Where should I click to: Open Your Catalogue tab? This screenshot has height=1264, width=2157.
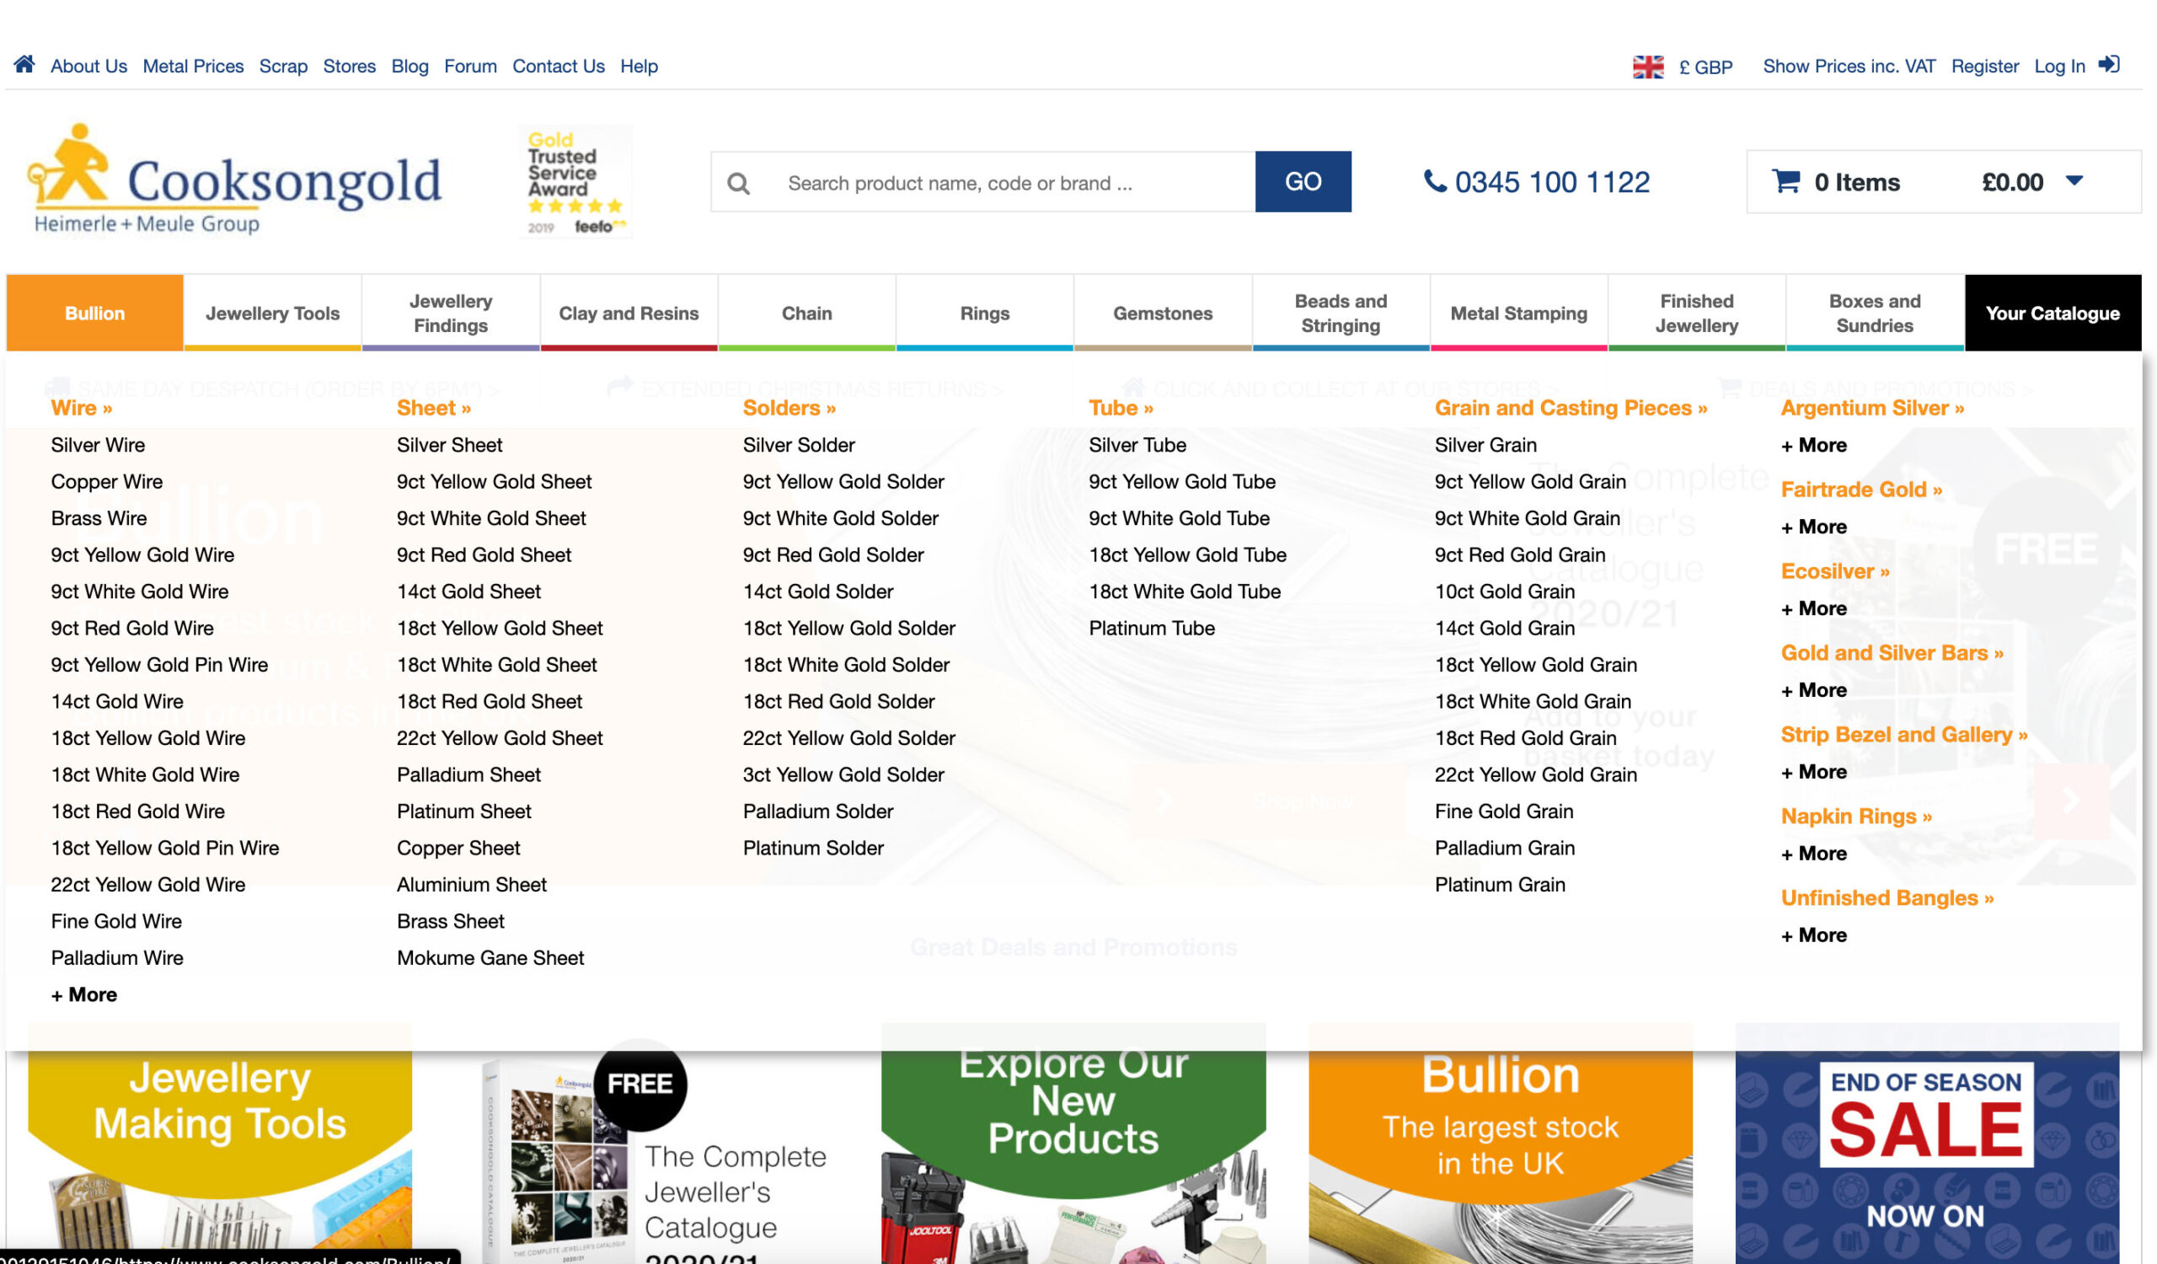pyautogui.click(x=2053, y=313)
